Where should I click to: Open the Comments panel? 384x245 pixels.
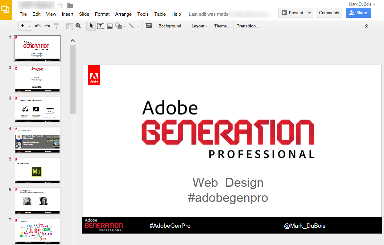point(329,13)
